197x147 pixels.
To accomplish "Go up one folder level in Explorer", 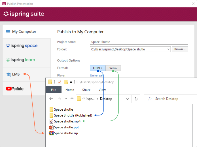I will click(x=72, y=99).
